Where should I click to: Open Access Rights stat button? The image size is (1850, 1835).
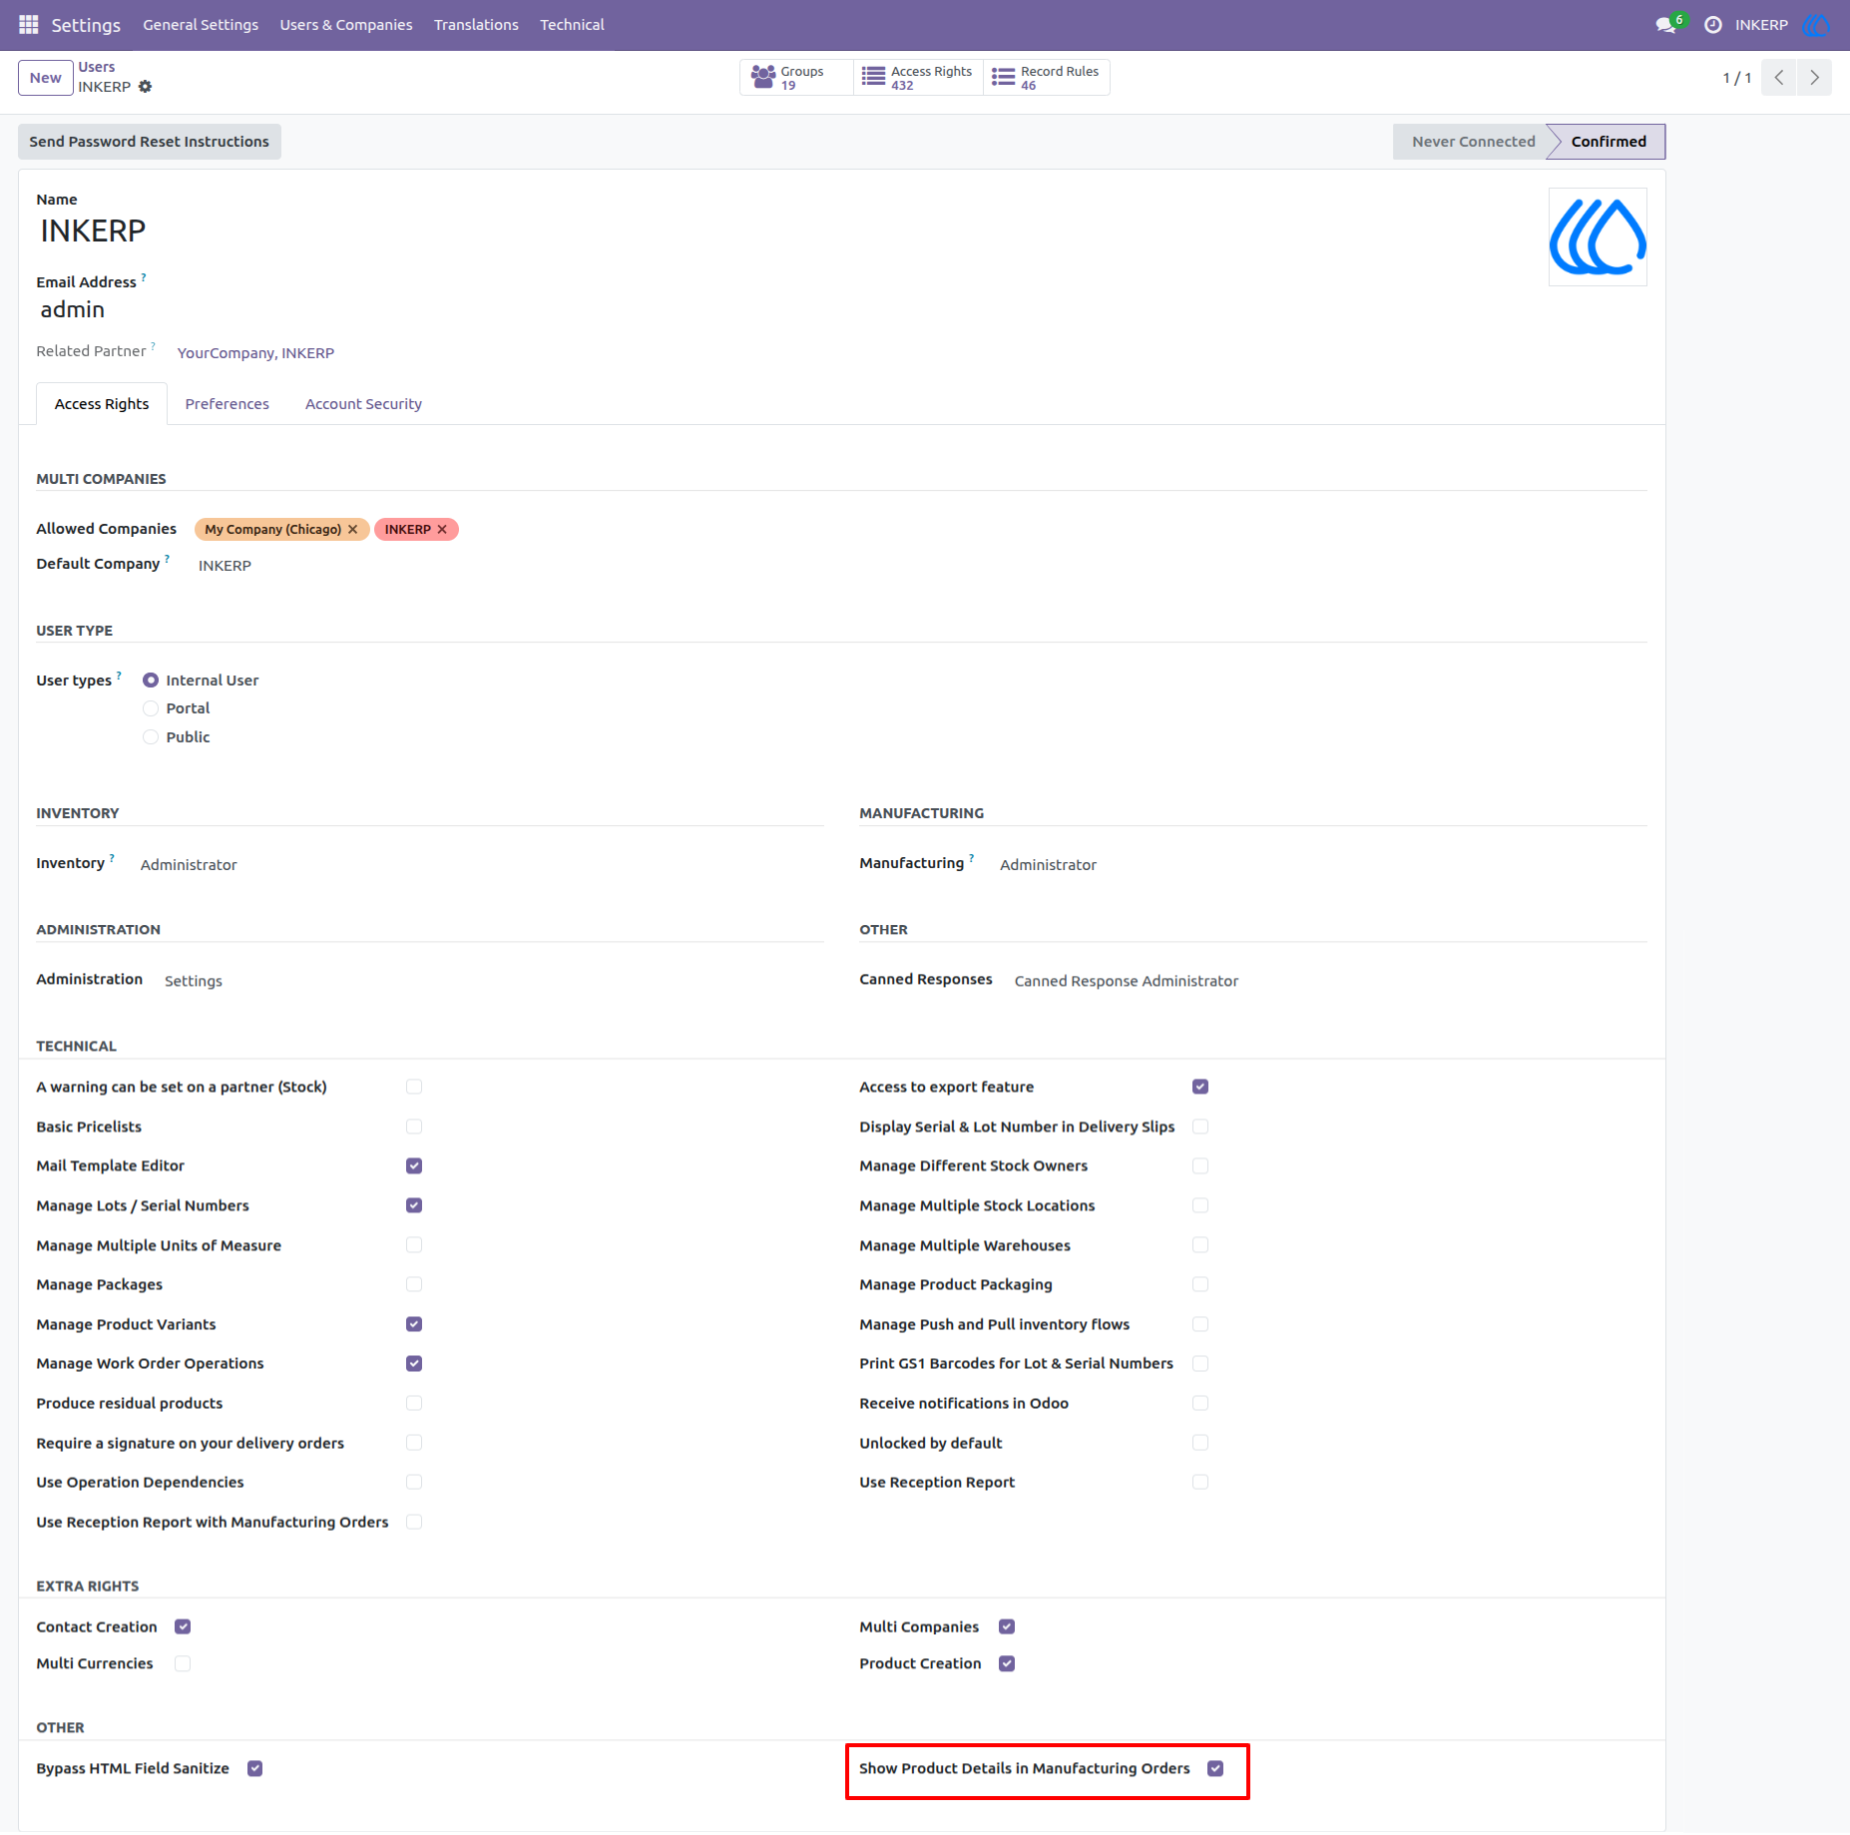click(918, 78)
